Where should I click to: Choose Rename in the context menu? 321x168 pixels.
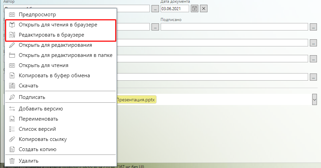tap(38, 119)
